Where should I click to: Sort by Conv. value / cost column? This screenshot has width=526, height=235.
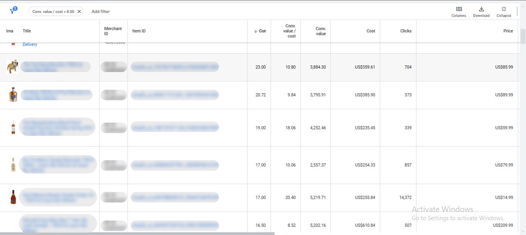point(290,31)
